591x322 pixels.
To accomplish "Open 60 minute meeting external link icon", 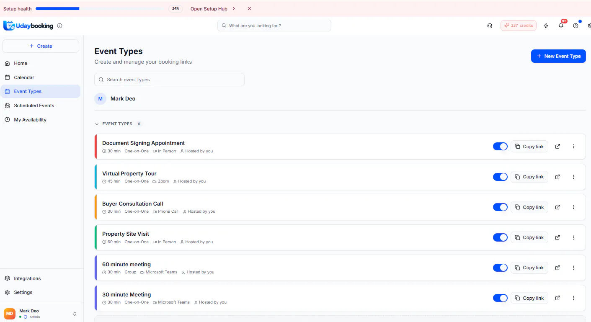I will click(557, 268).
